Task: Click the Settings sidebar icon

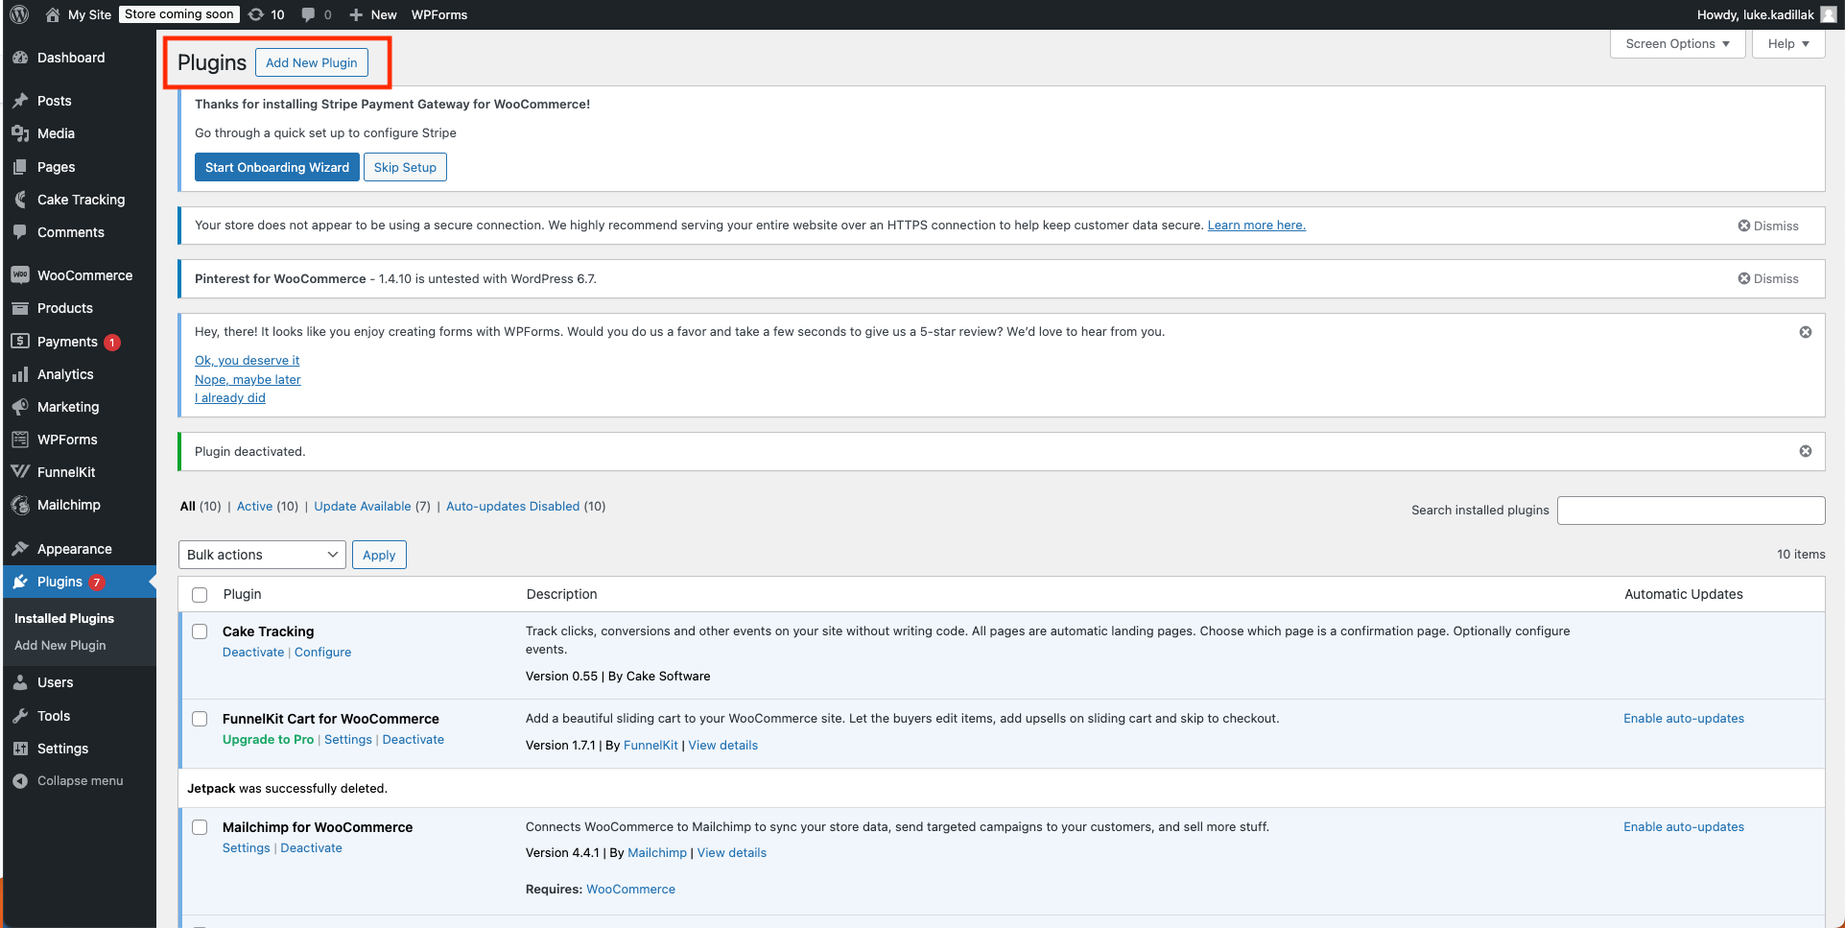Action: [20, 749]
